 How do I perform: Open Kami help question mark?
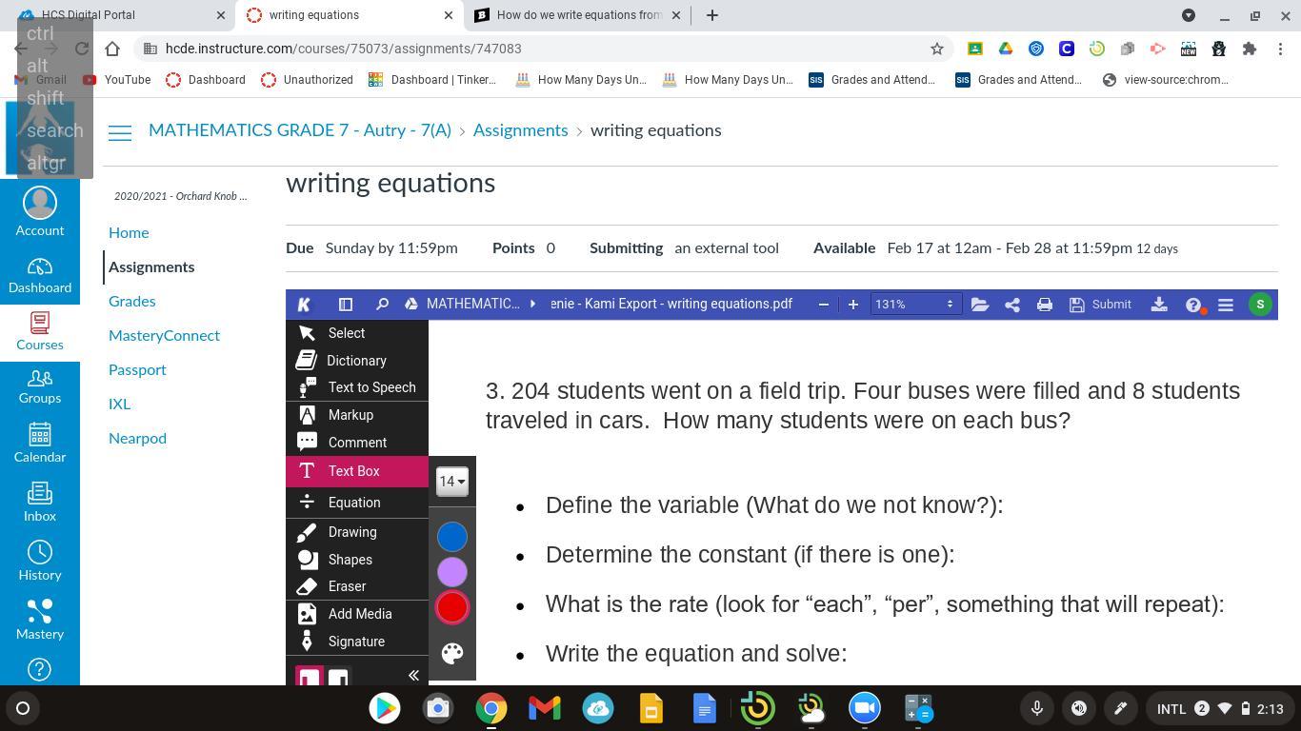(x=1193, y=305)
